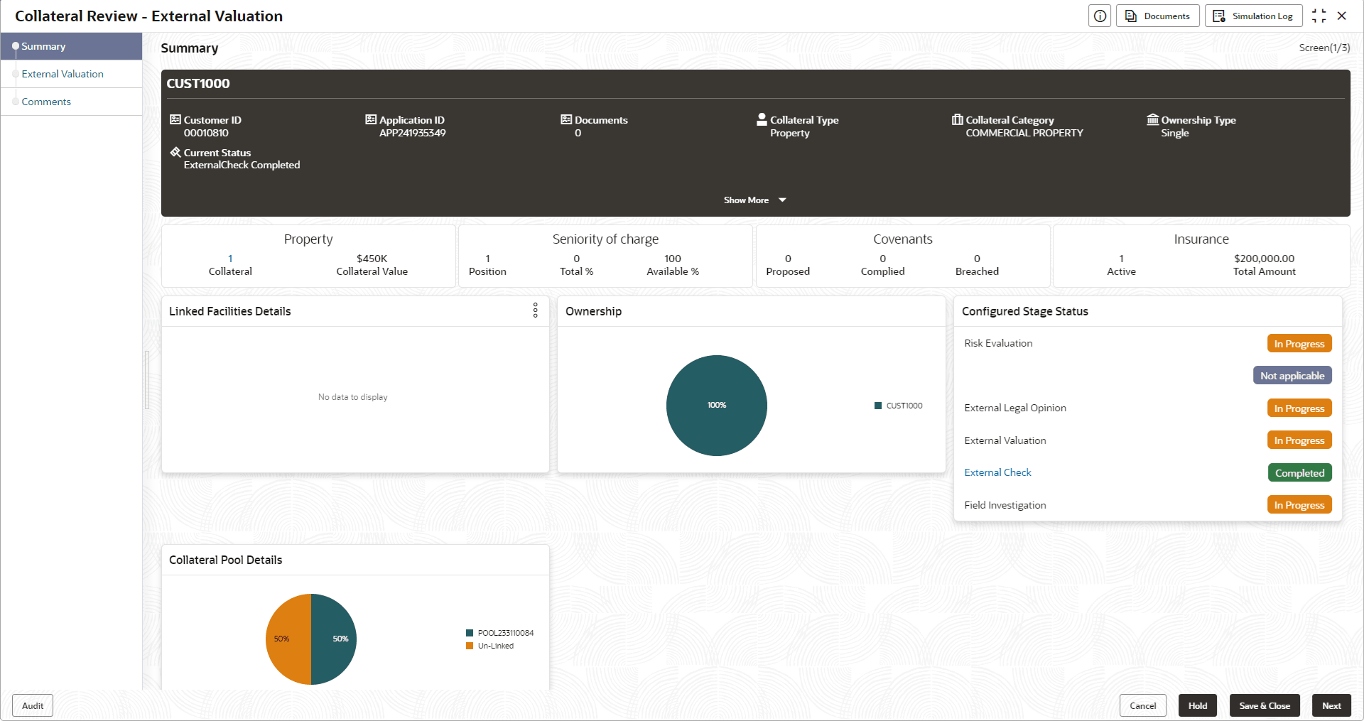Click the Show More dropdown arrow

(x=782, y=200)
